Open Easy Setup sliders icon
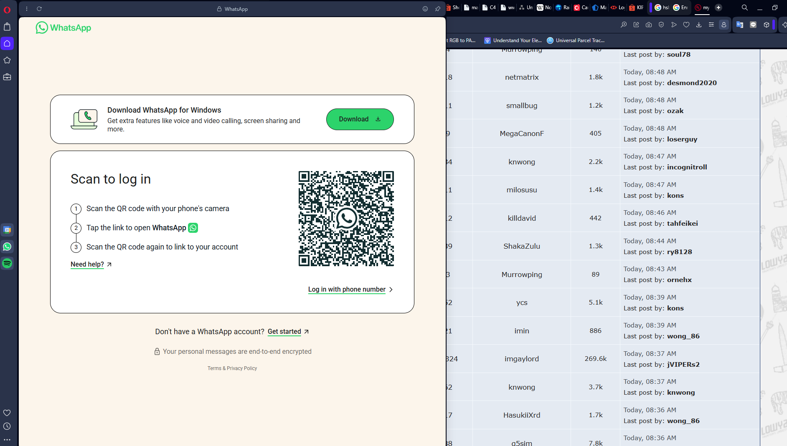This screenshot has height=446, width=787. click(711, 25)
